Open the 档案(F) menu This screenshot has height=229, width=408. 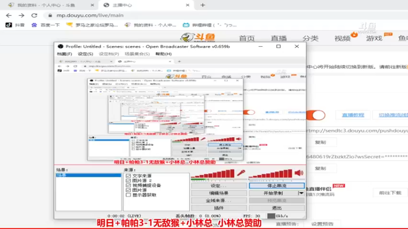(64, 54)
